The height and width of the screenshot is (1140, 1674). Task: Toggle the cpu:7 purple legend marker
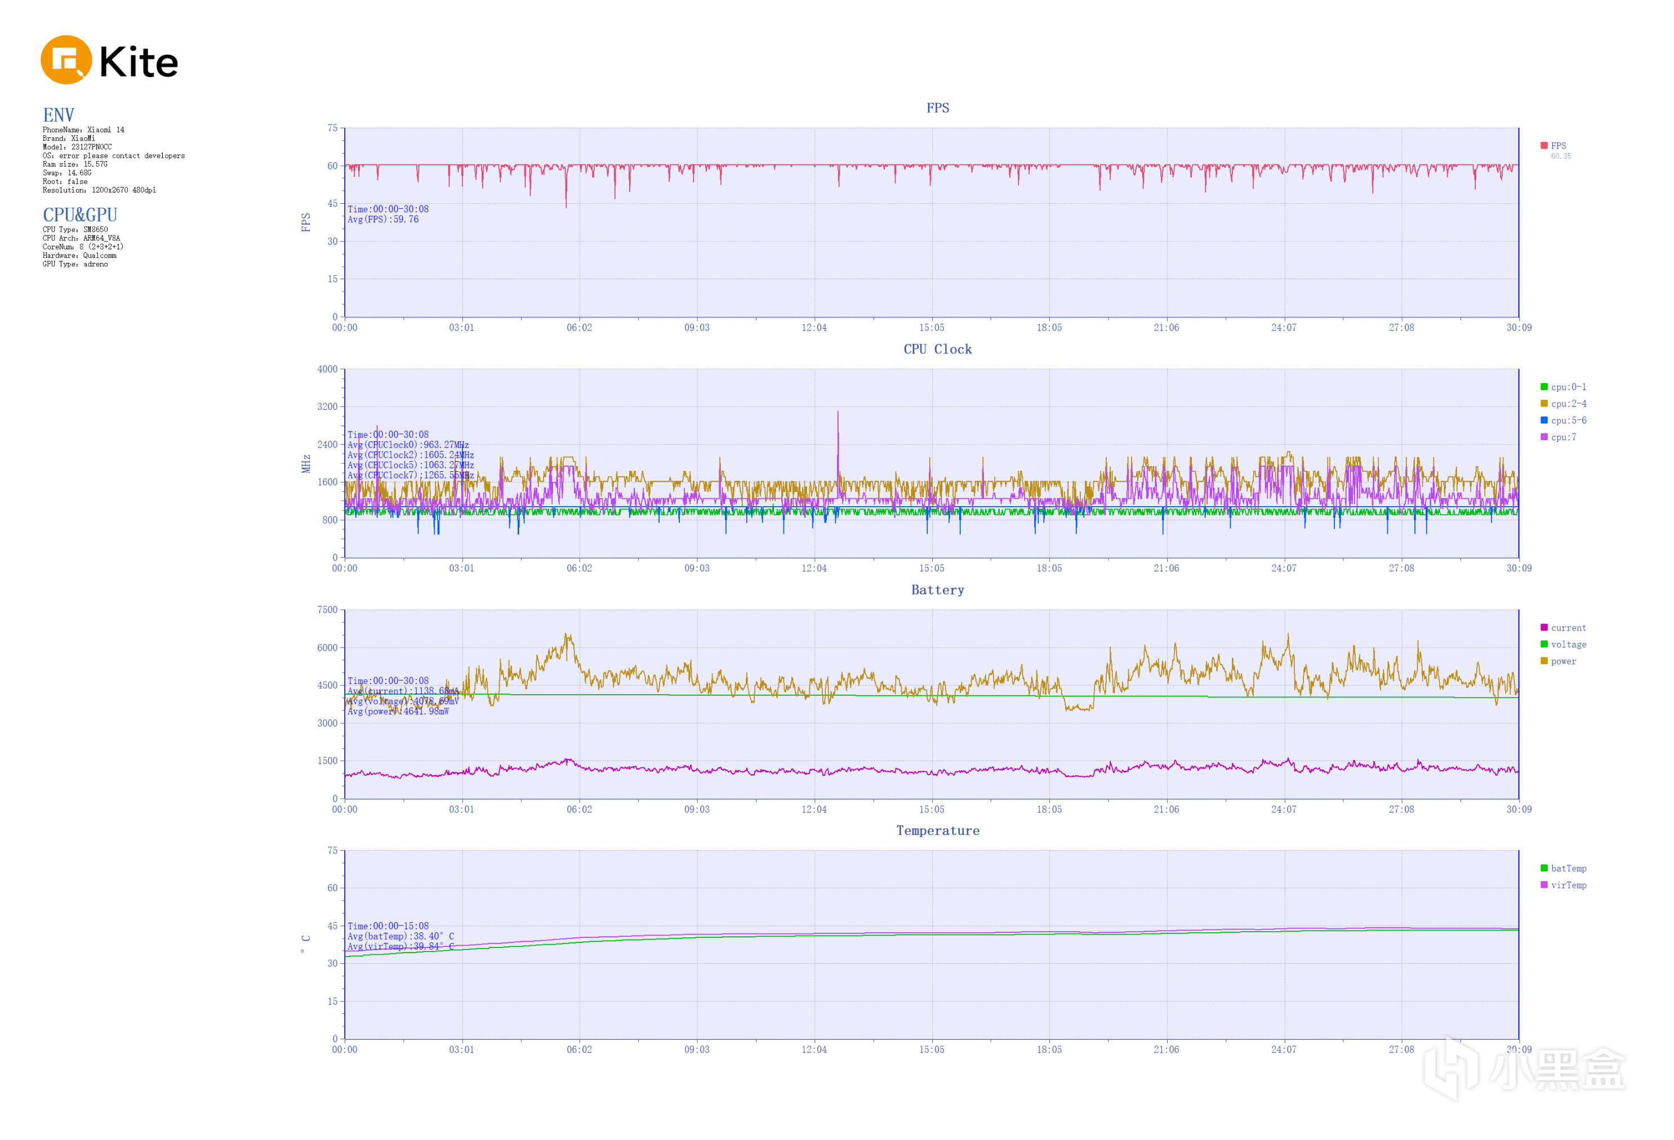(x=1544, y=437)
